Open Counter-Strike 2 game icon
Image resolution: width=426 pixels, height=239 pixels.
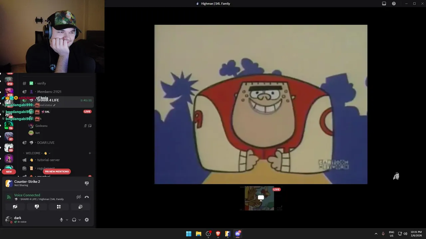[9, 183]
